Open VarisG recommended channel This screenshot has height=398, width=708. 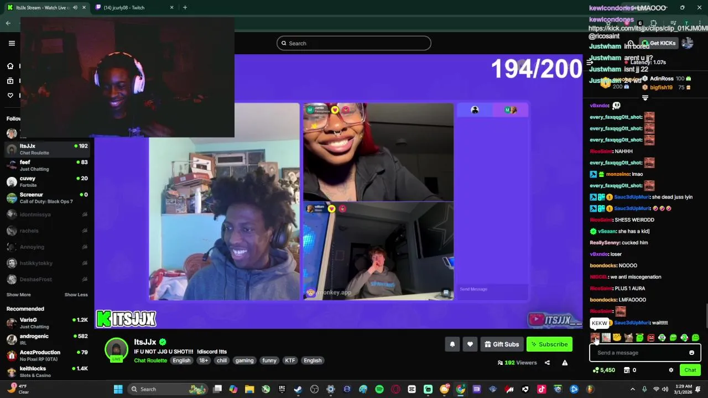click(x=47, y=323)
